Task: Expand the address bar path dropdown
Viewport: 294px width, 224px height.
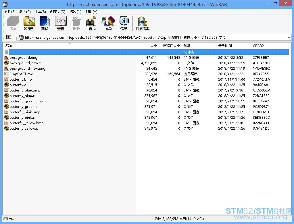Action: pos(289,37)
